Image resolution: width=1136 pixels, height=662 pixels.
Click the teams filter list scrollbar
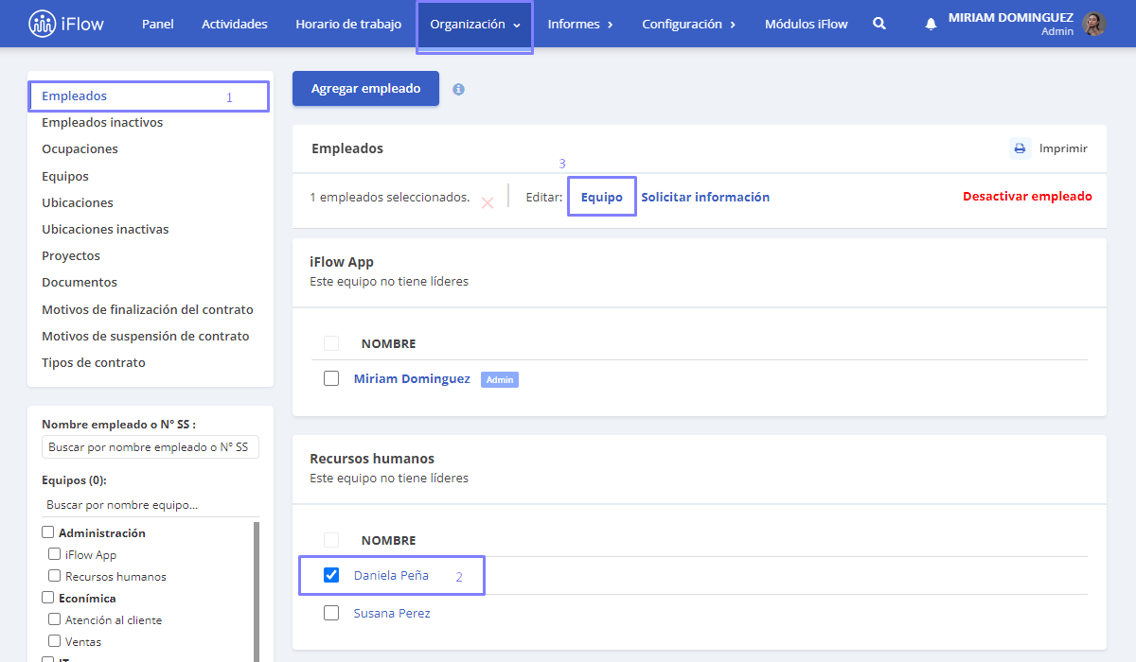tap(256, 591)
